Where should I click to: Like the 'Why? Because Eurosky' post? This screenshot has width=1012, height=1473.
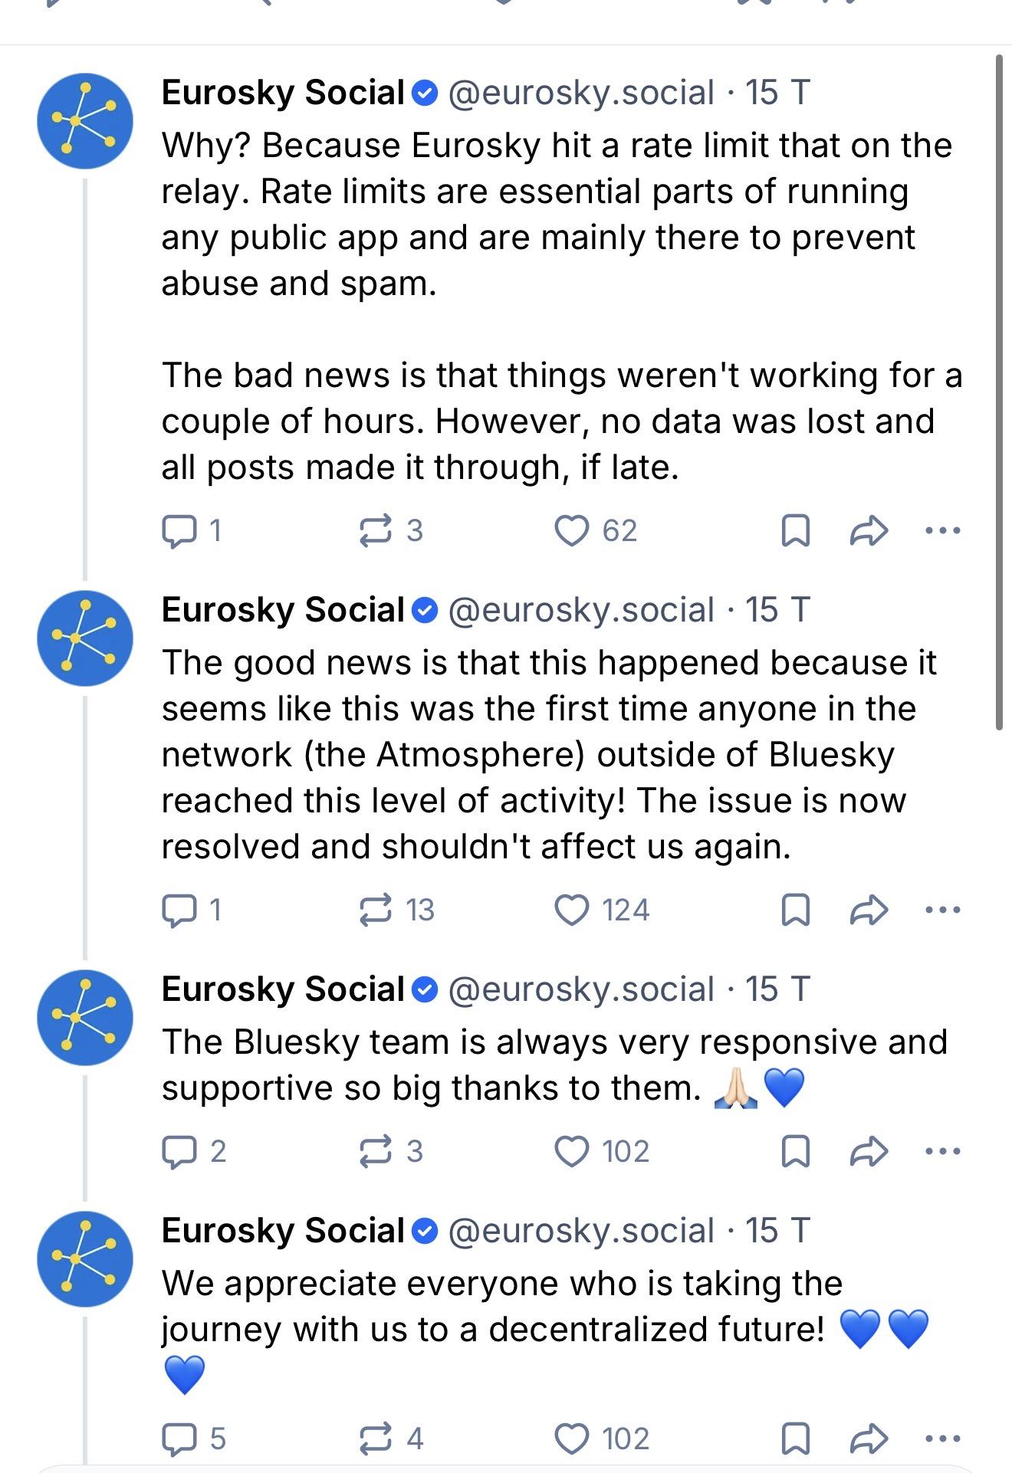click(571, 530)
